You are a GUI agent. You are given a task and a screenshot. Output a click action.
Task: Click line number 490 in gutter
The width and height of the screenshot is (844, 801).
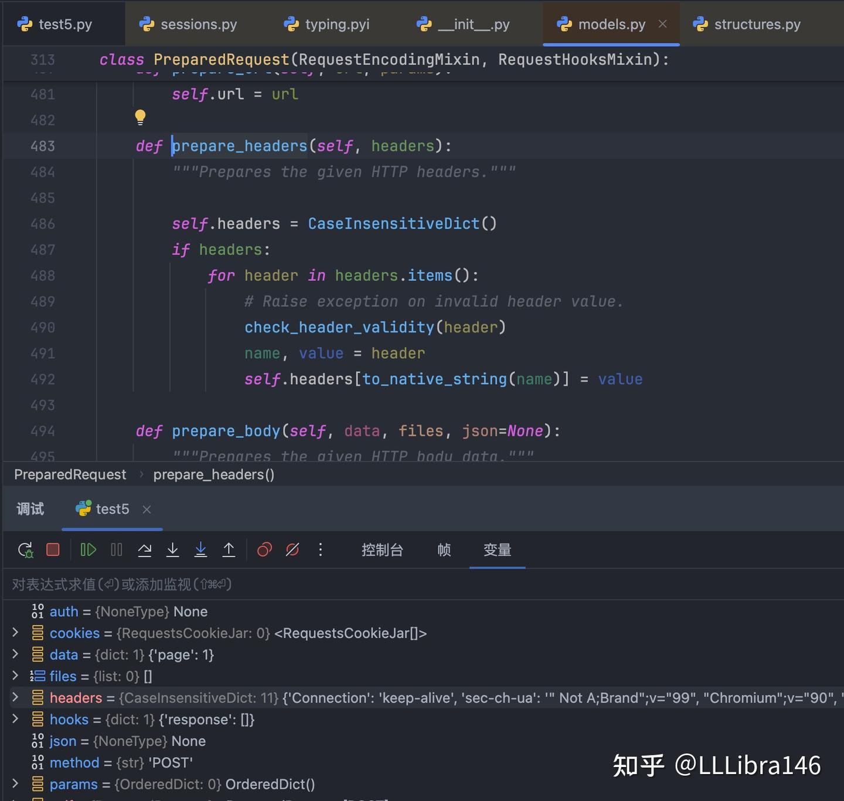(x=43, y=327)
